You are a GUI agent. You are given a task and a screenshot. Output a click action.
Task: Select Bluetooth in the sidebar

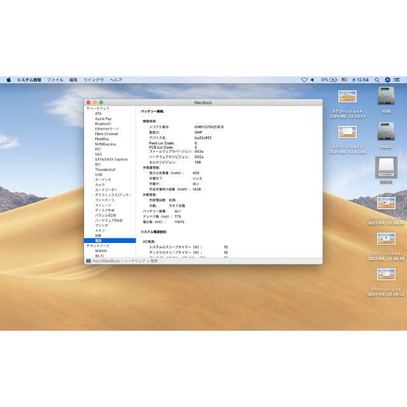[x=103, y=123]
